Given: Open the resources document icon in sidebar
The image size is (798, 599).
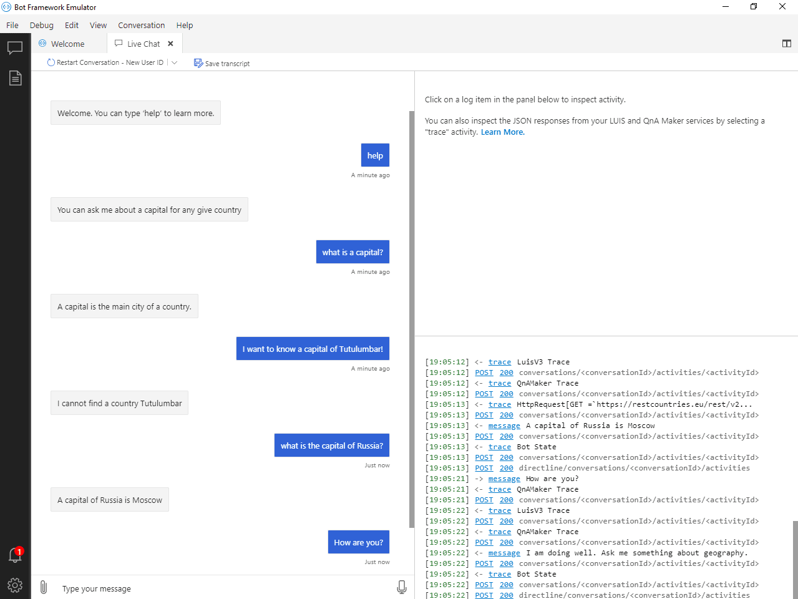Looking at the screenshot, I should (15, 78).
